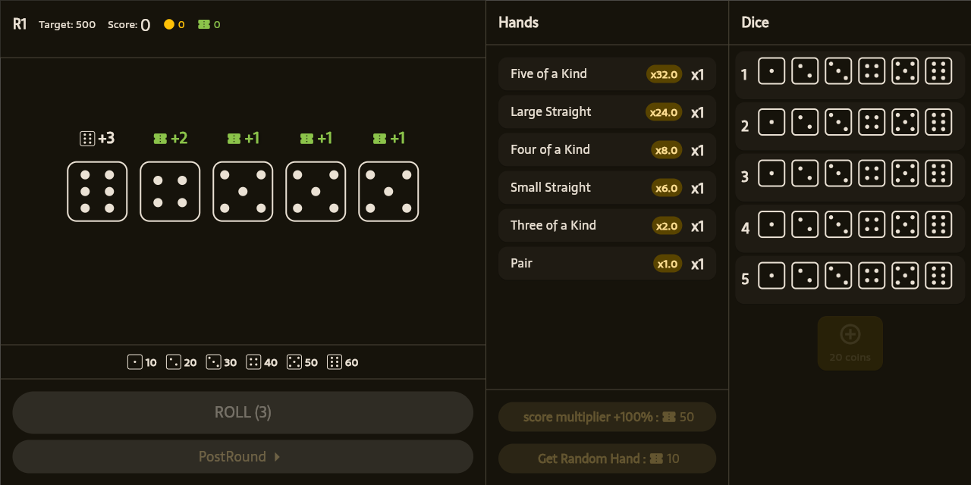
Task: Select the one-pip face in dice row 1
Action: coord(771,71)
